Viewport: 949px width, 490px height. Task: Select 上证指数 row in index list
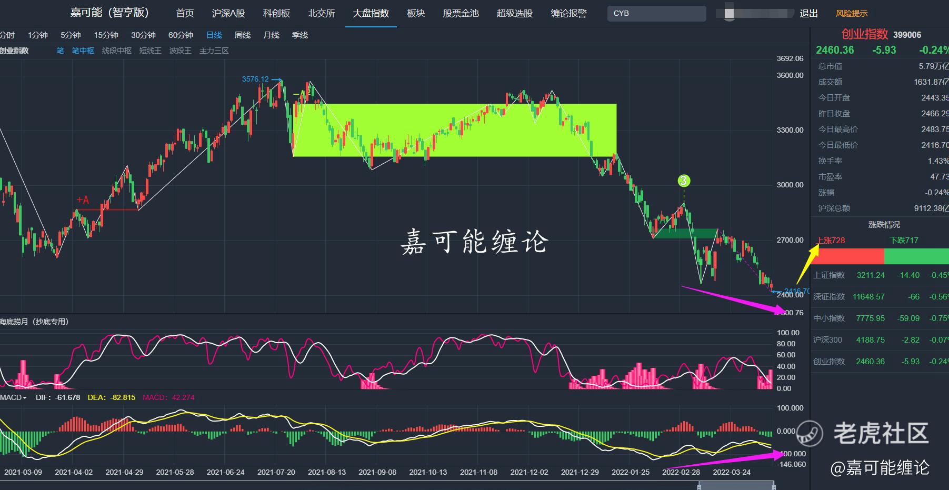pos(880,275)
